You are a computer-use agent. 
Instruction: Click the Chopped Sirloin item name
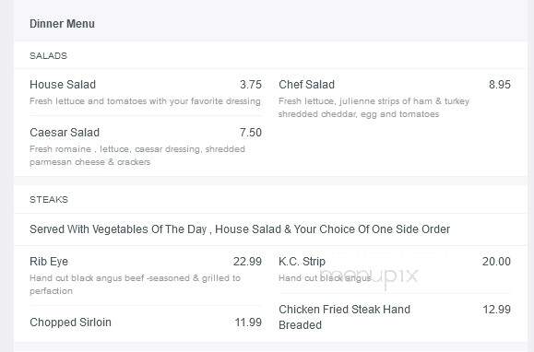tap(70, 323)
